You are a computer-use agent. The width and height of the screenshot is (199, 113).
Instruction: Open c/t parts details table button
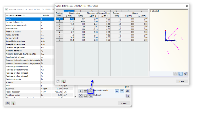click(91, 96)
